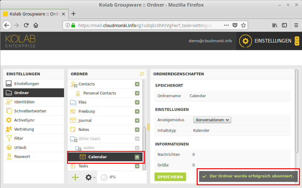This screenshot has width=302, height=188.
Task: Open the Firefox hamburger menu
Action: coord(296,25)
